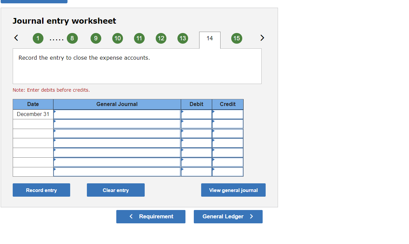Select question 11 circle
This screenshot has width=409, height=244.
(139, 38)
